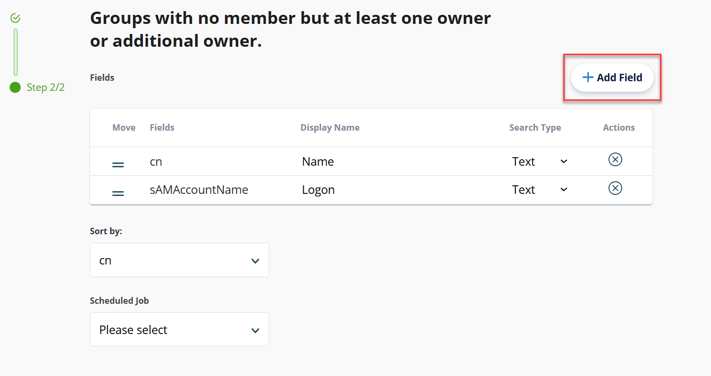The width and height of the screenshot is (711, 376).
Task: Click the Move column header
Action: click(124, 127)
